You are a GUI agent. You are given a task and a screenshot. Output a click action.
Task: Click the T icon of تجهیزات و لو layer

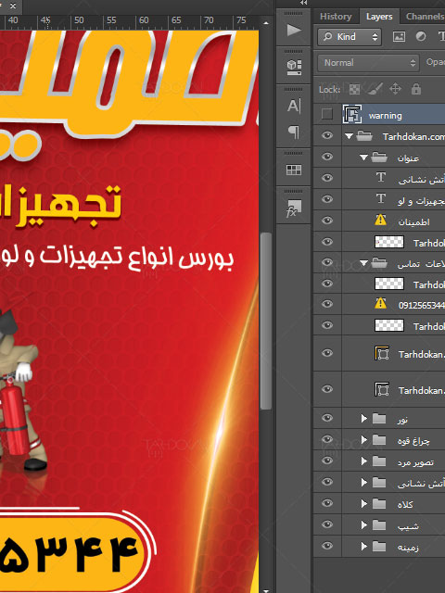click(381, 198)
